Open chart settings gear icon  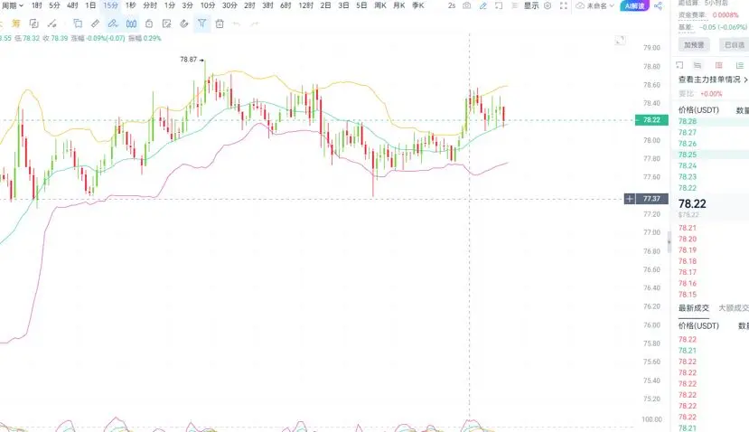[548, 5]
